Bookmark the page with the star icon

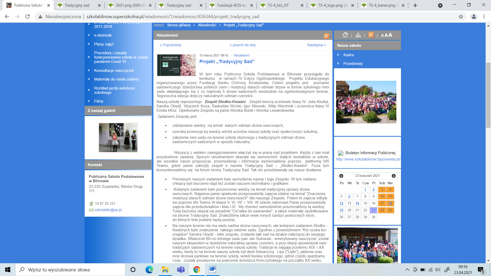tap(461, 17)
